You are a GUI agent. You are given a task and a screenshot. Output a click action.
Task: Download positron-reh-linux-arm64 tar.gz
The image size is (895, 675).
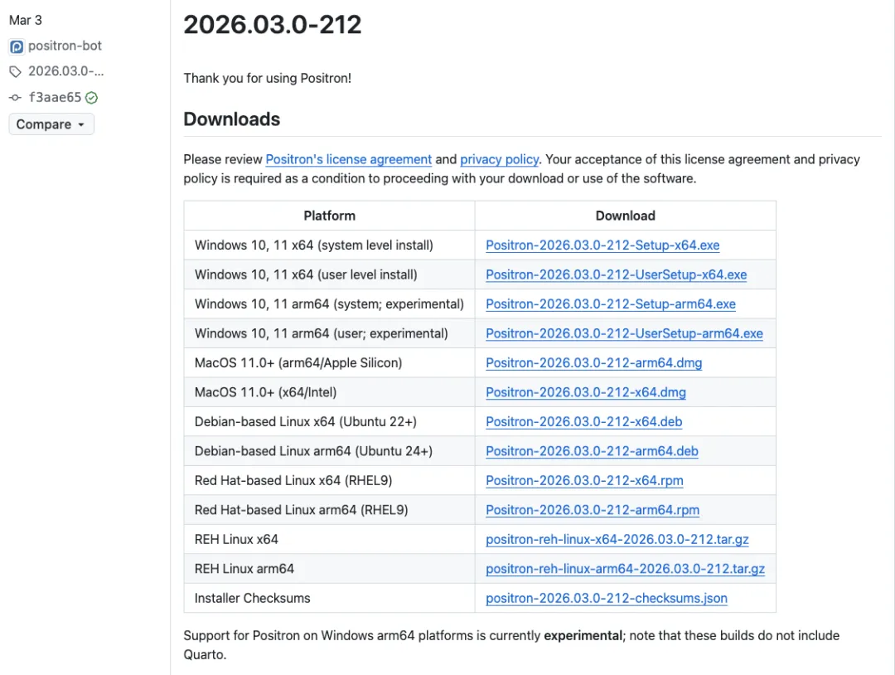tap(625, 569)
